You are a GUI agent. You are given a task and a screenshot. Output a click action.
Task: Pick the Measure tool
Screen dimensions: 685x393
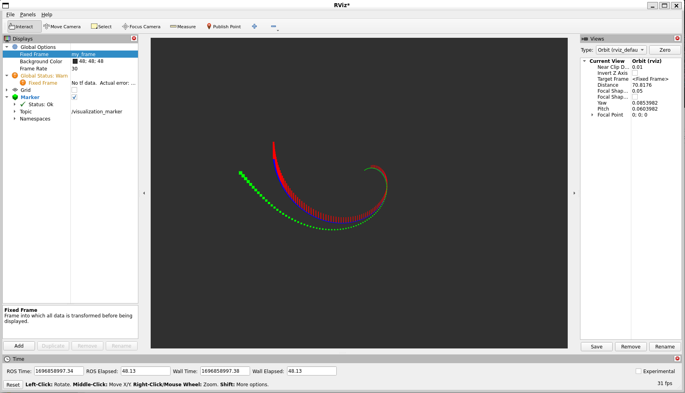[x=183, y=27]
